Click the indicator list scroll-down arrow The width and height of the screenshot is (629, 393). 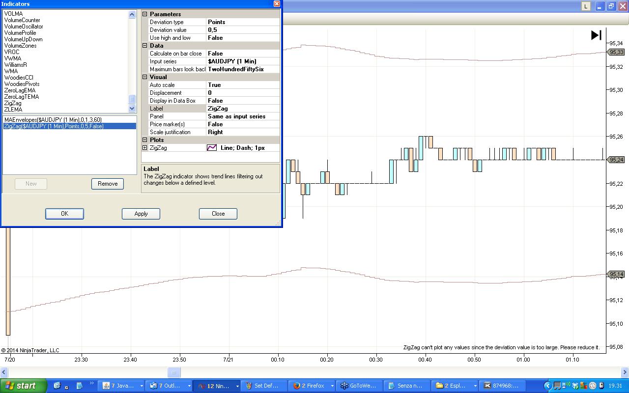pyautogui.click(x=132, y=109)
